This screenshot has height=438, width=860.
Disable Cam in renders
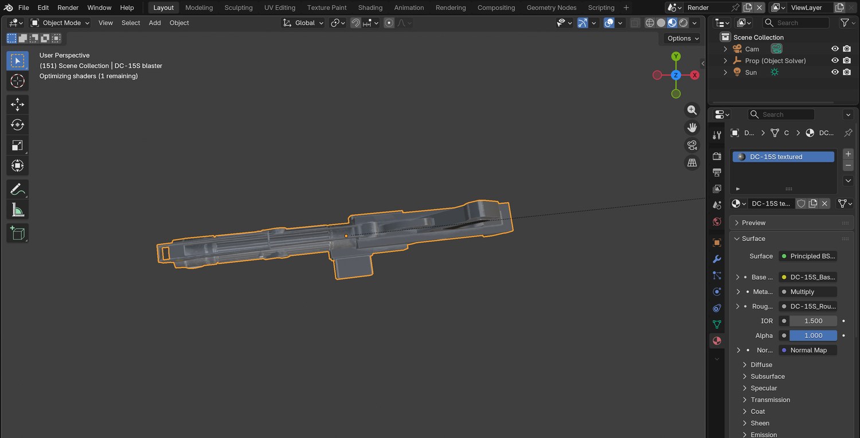(847, 49)
